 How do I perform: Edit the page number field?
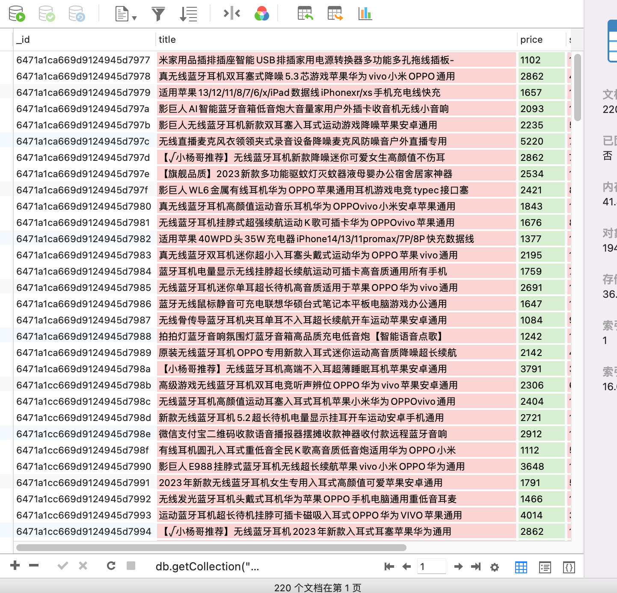click(431, 566)
